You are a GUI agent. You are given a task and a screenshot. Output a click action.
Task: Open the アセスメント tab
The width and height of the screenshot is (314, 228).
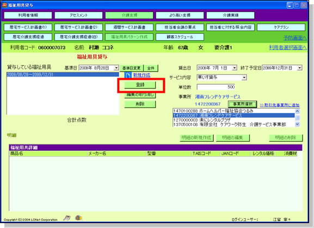click(78, 15)
